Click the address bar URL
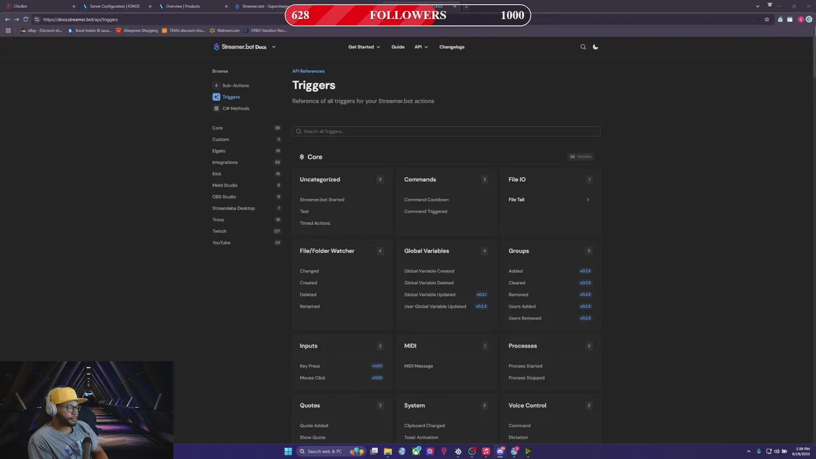This screenshot has width=816, height=459. pos(80,19)
